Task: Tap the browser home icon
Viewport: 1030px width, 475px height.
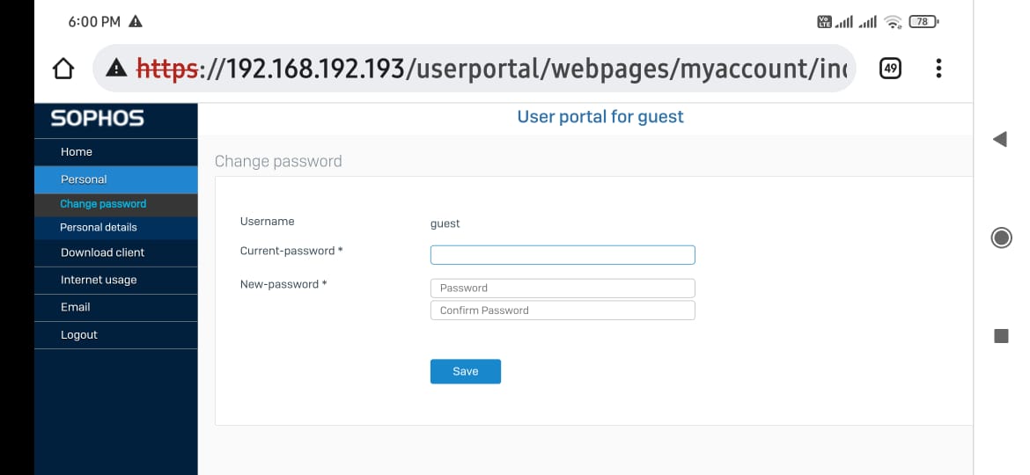Action: [63, 69]
